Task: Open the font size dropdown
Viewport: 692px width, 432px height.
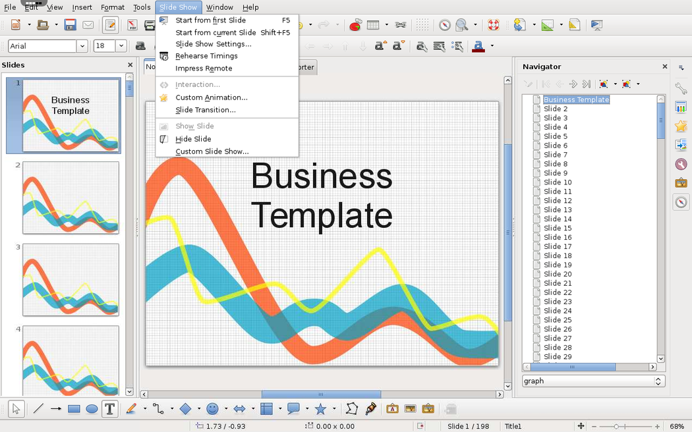Action: click(x=121, y=46)
